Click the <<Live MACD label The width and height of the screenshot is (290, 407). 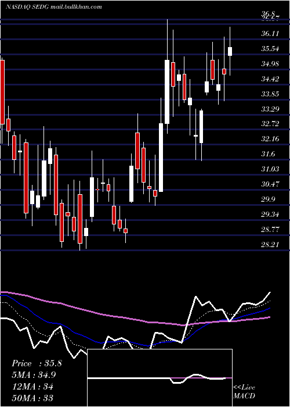click(244, 392)
